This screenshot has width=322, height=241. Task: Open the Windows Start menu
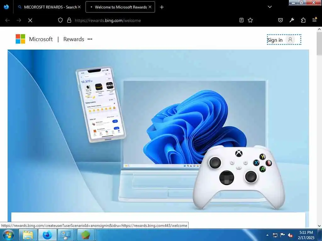point(8,235)
